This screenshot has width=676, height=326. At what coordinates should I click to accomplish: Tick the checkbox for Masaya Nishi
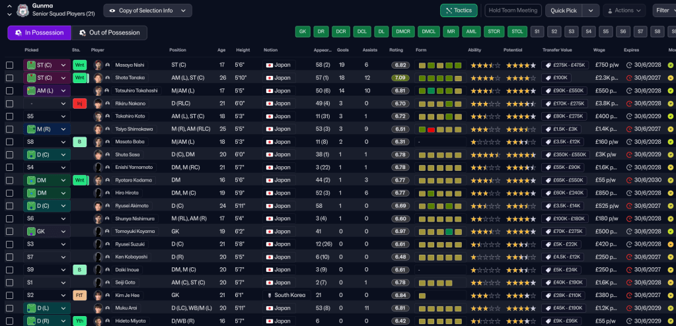tap(9, 65)
